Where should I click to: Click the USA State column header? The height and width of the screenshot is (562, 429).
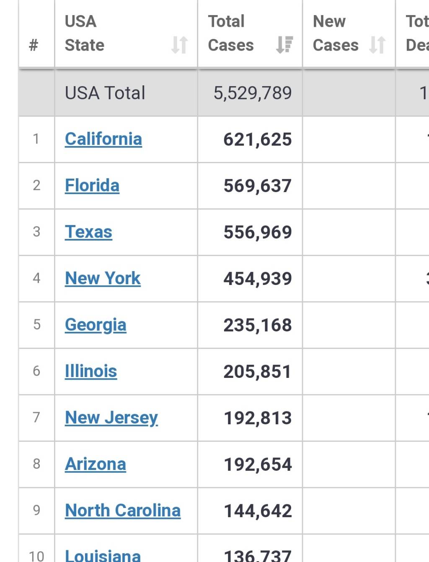coord(85,33)
